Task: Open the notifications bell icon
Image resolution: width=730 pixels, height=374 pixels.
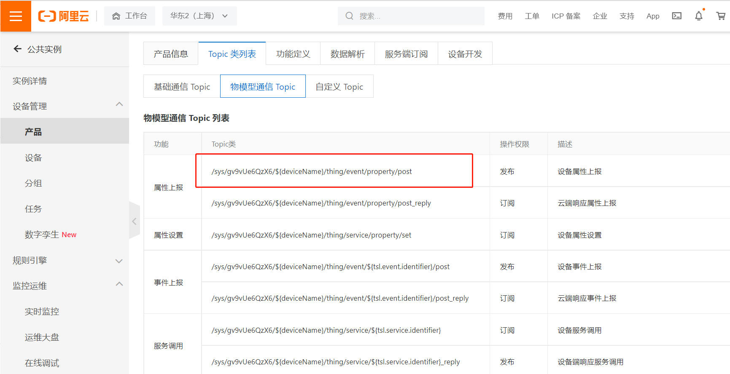Action: click(x=699, y=16)
